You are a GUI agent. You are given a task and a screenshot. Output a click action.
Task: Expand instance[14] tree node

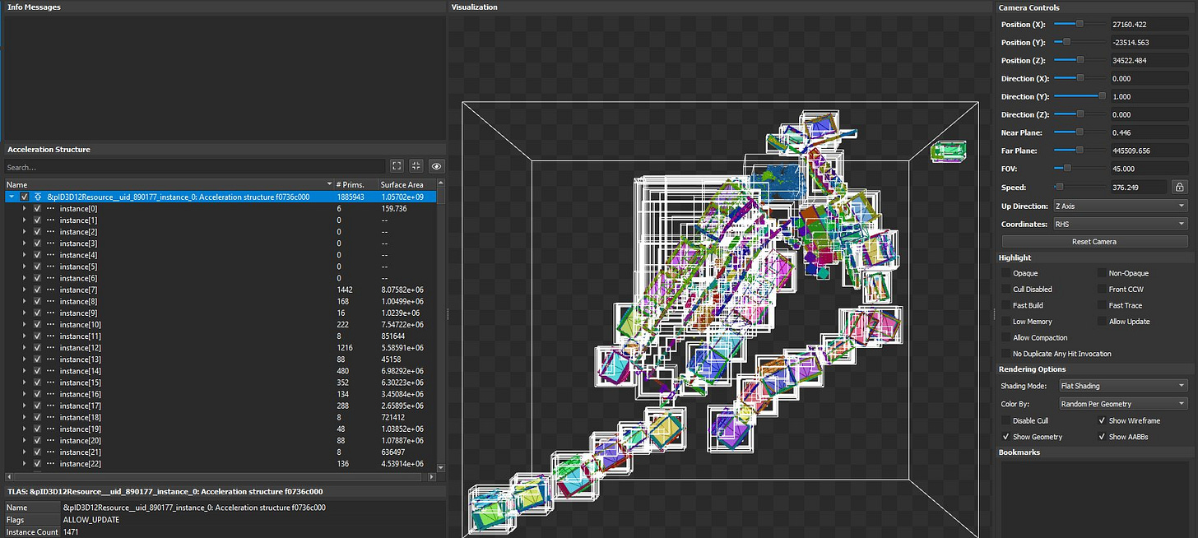point(24,371)
